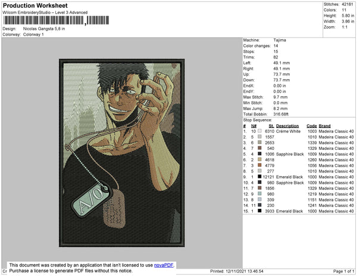Select the swatch in the 4618 stitches row

pyautogui.click(x=259, y=159)
